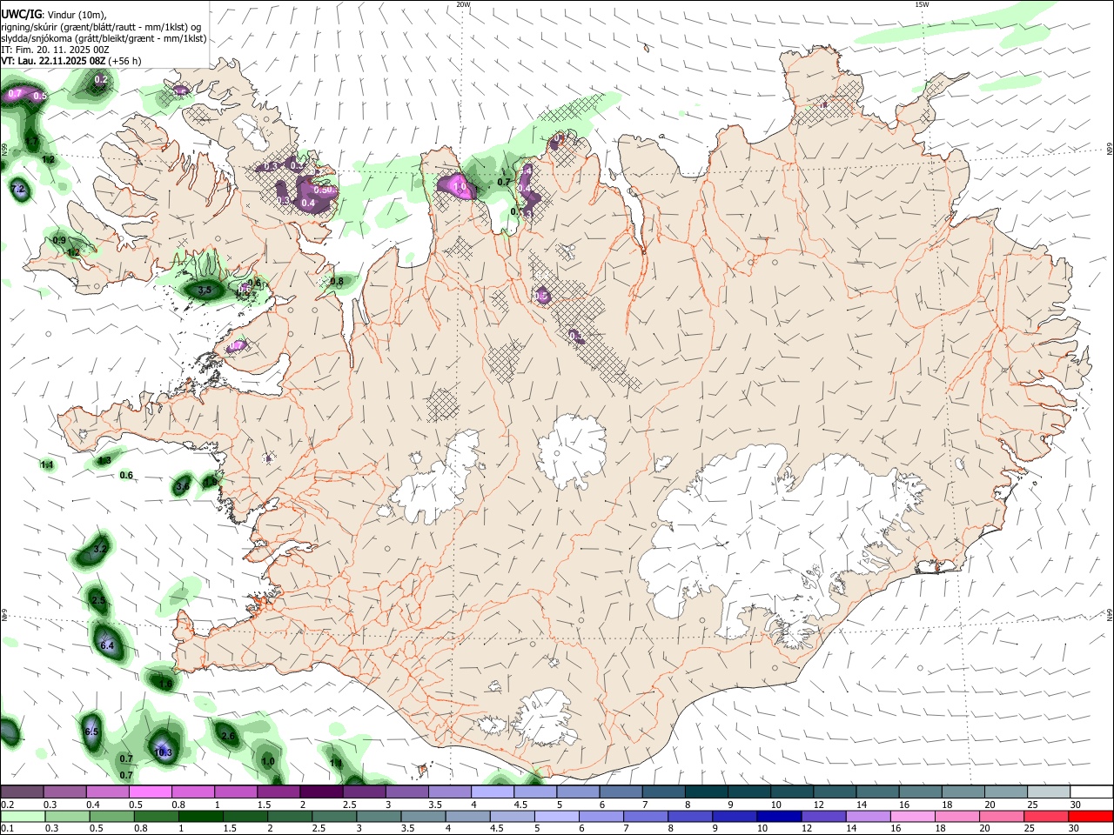Click the 7.2 precipitation value on the map
Image resolution: width=1114 pixels, height=835 pixels.
click(x=17, y=189)
